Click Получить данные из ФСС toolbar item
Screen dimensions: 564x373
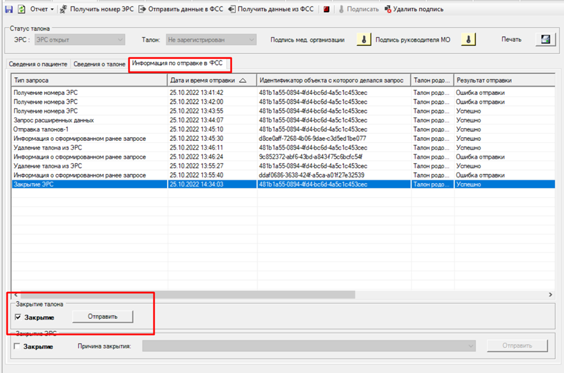click(x=271, y=10)
